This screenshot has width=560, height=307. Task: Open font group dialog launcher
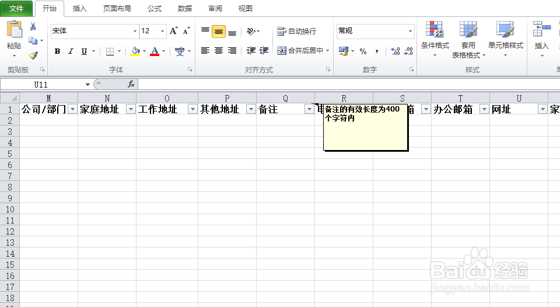coord(190,69)
